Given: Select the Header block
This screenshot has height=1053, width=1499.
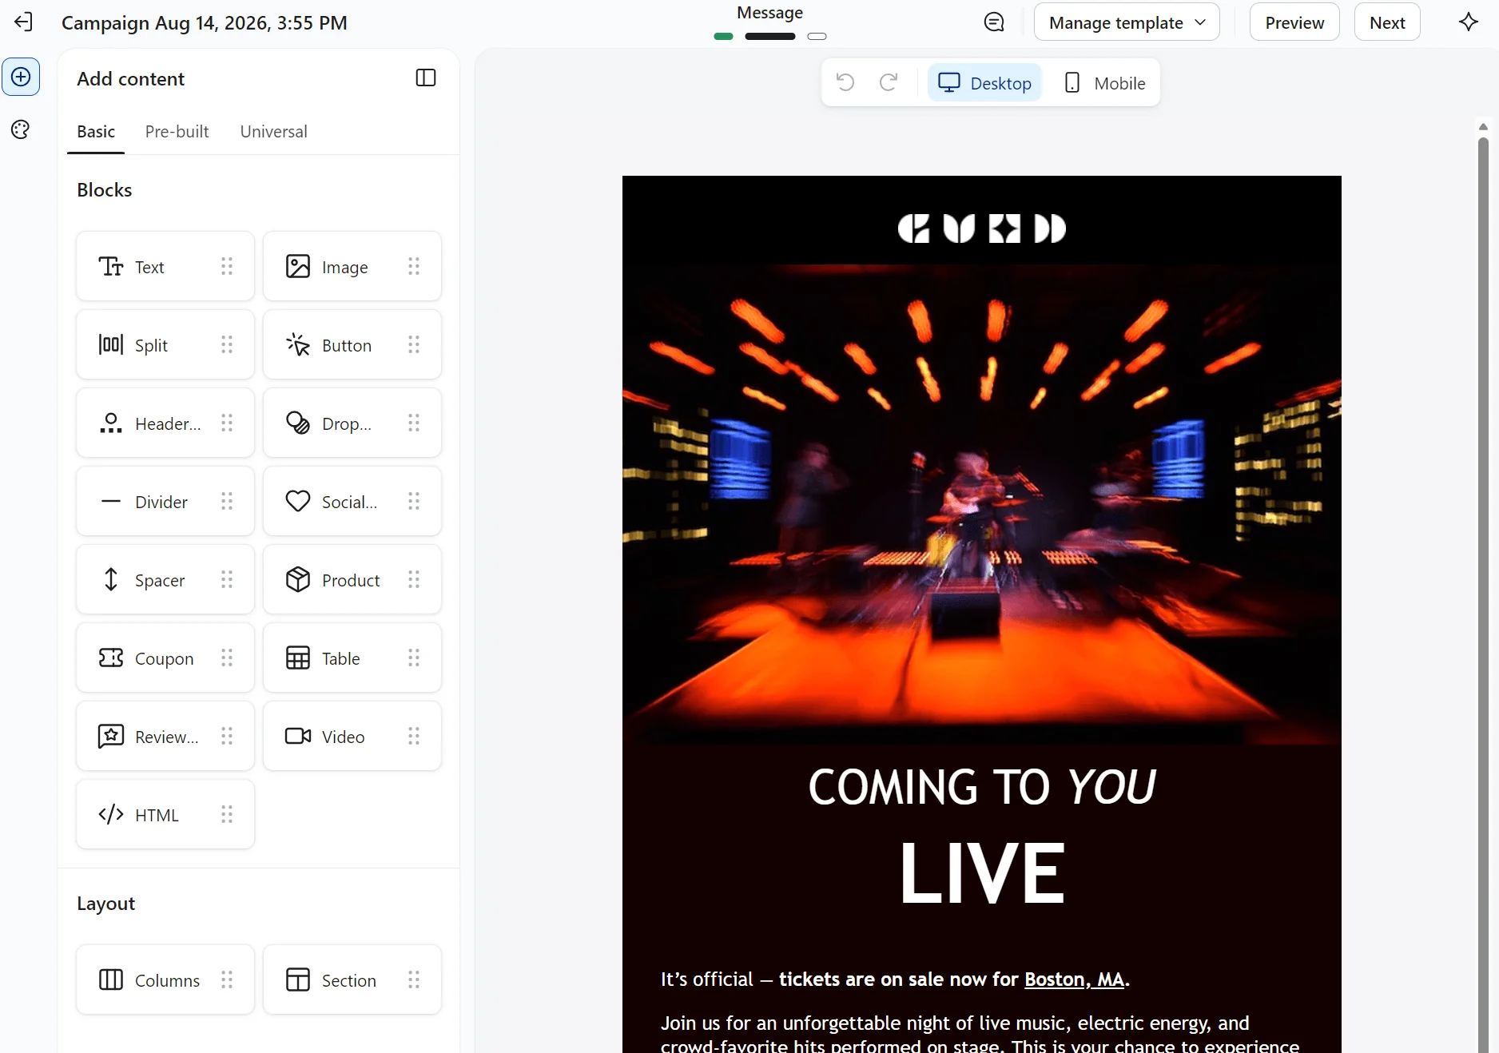Looking at the screenshot, I should 165,423.
